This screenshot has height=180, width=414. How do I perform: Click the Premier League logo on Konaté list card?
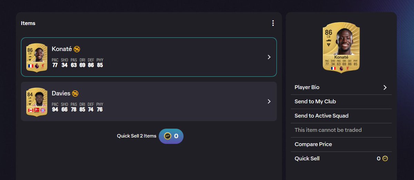coord(37,66)
